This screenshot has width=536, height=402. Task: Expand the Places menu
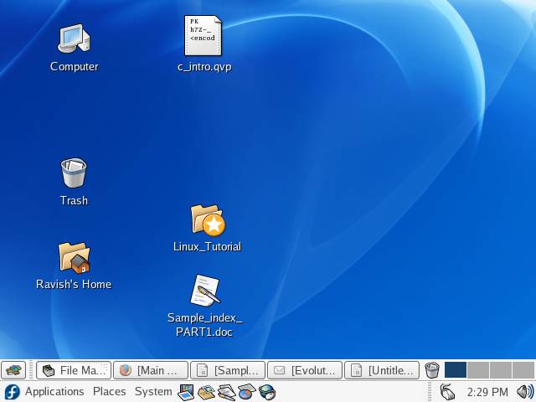point(109,392)
